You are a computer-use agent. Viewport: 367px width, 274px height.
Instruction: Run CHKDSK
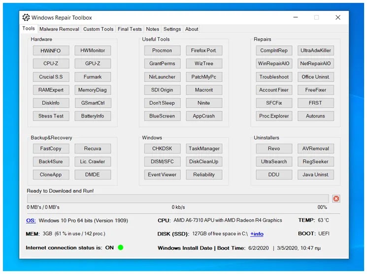[162, 149]
